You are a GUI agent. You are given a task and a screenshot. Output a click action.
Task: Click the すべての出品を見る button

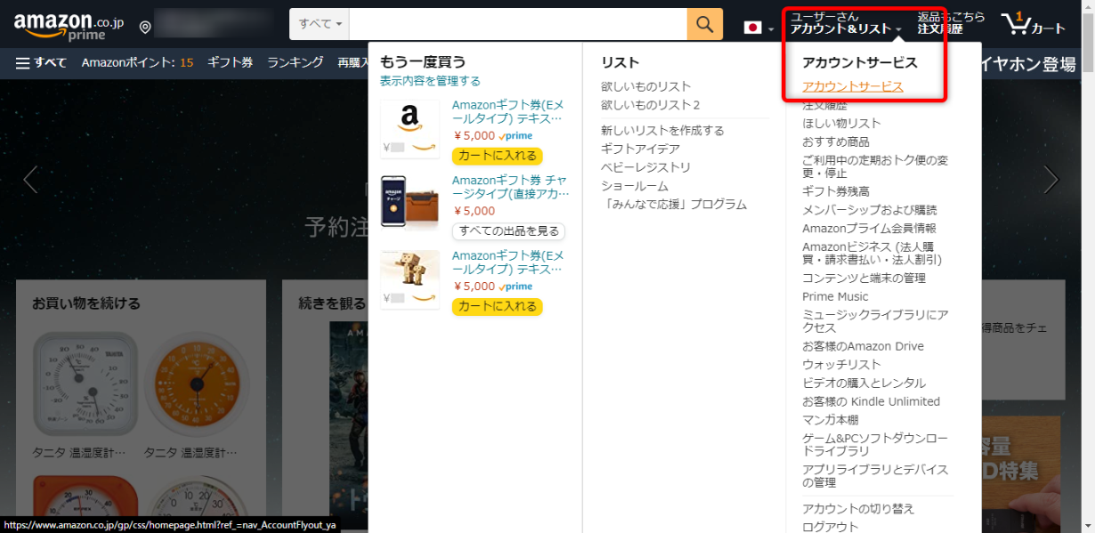pos(508,231)
